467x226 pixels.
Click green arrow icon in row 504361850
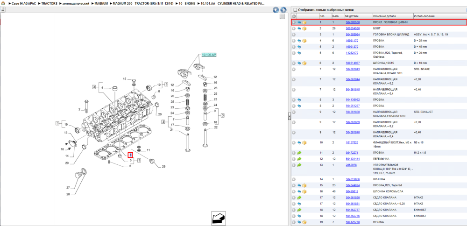(x=299, y=198)
